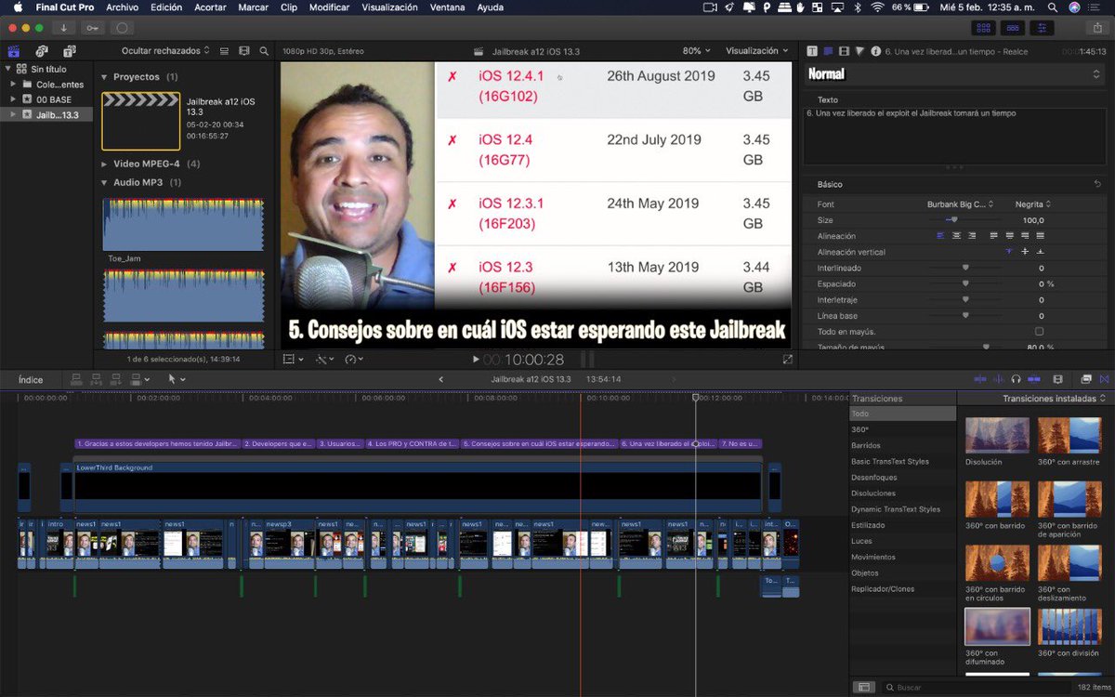Expand the Video MPEG-4 section

click(105, 164)
